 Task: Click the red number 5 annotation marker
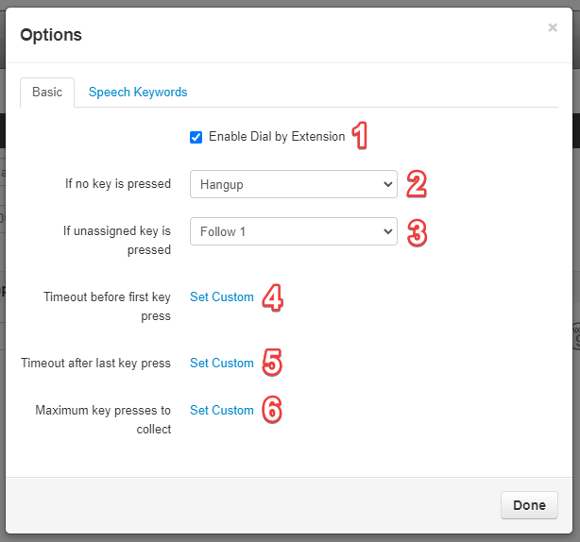click(x=272, y=363)
